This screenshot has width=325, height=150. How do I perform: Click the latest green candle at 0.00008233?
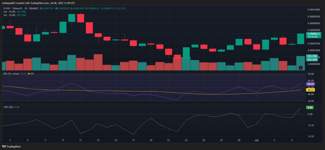(x=301, y=39)
